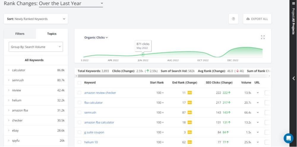297x147 pixels.
Task: Sort table by End Rank (Change) column
Action: pos(185,83)
